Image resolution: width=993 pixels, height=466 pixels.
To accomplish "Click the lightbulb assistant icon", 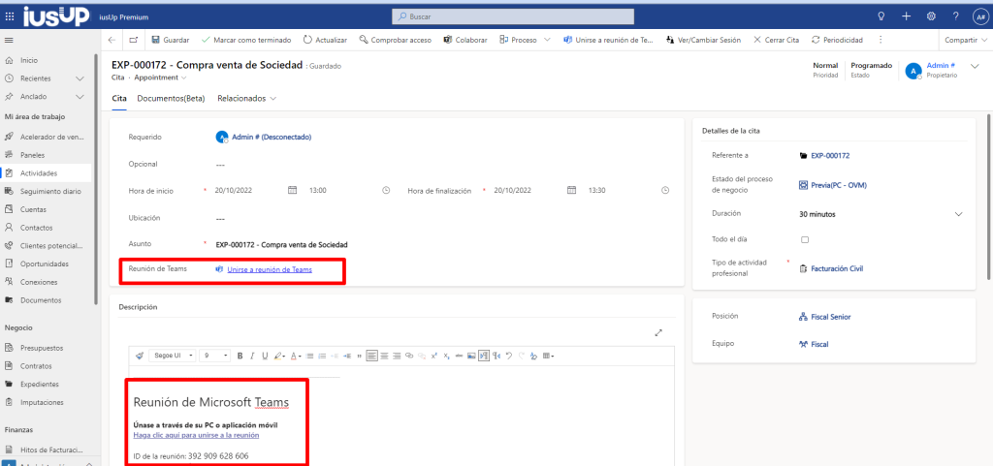I will (x=881, y=16).
